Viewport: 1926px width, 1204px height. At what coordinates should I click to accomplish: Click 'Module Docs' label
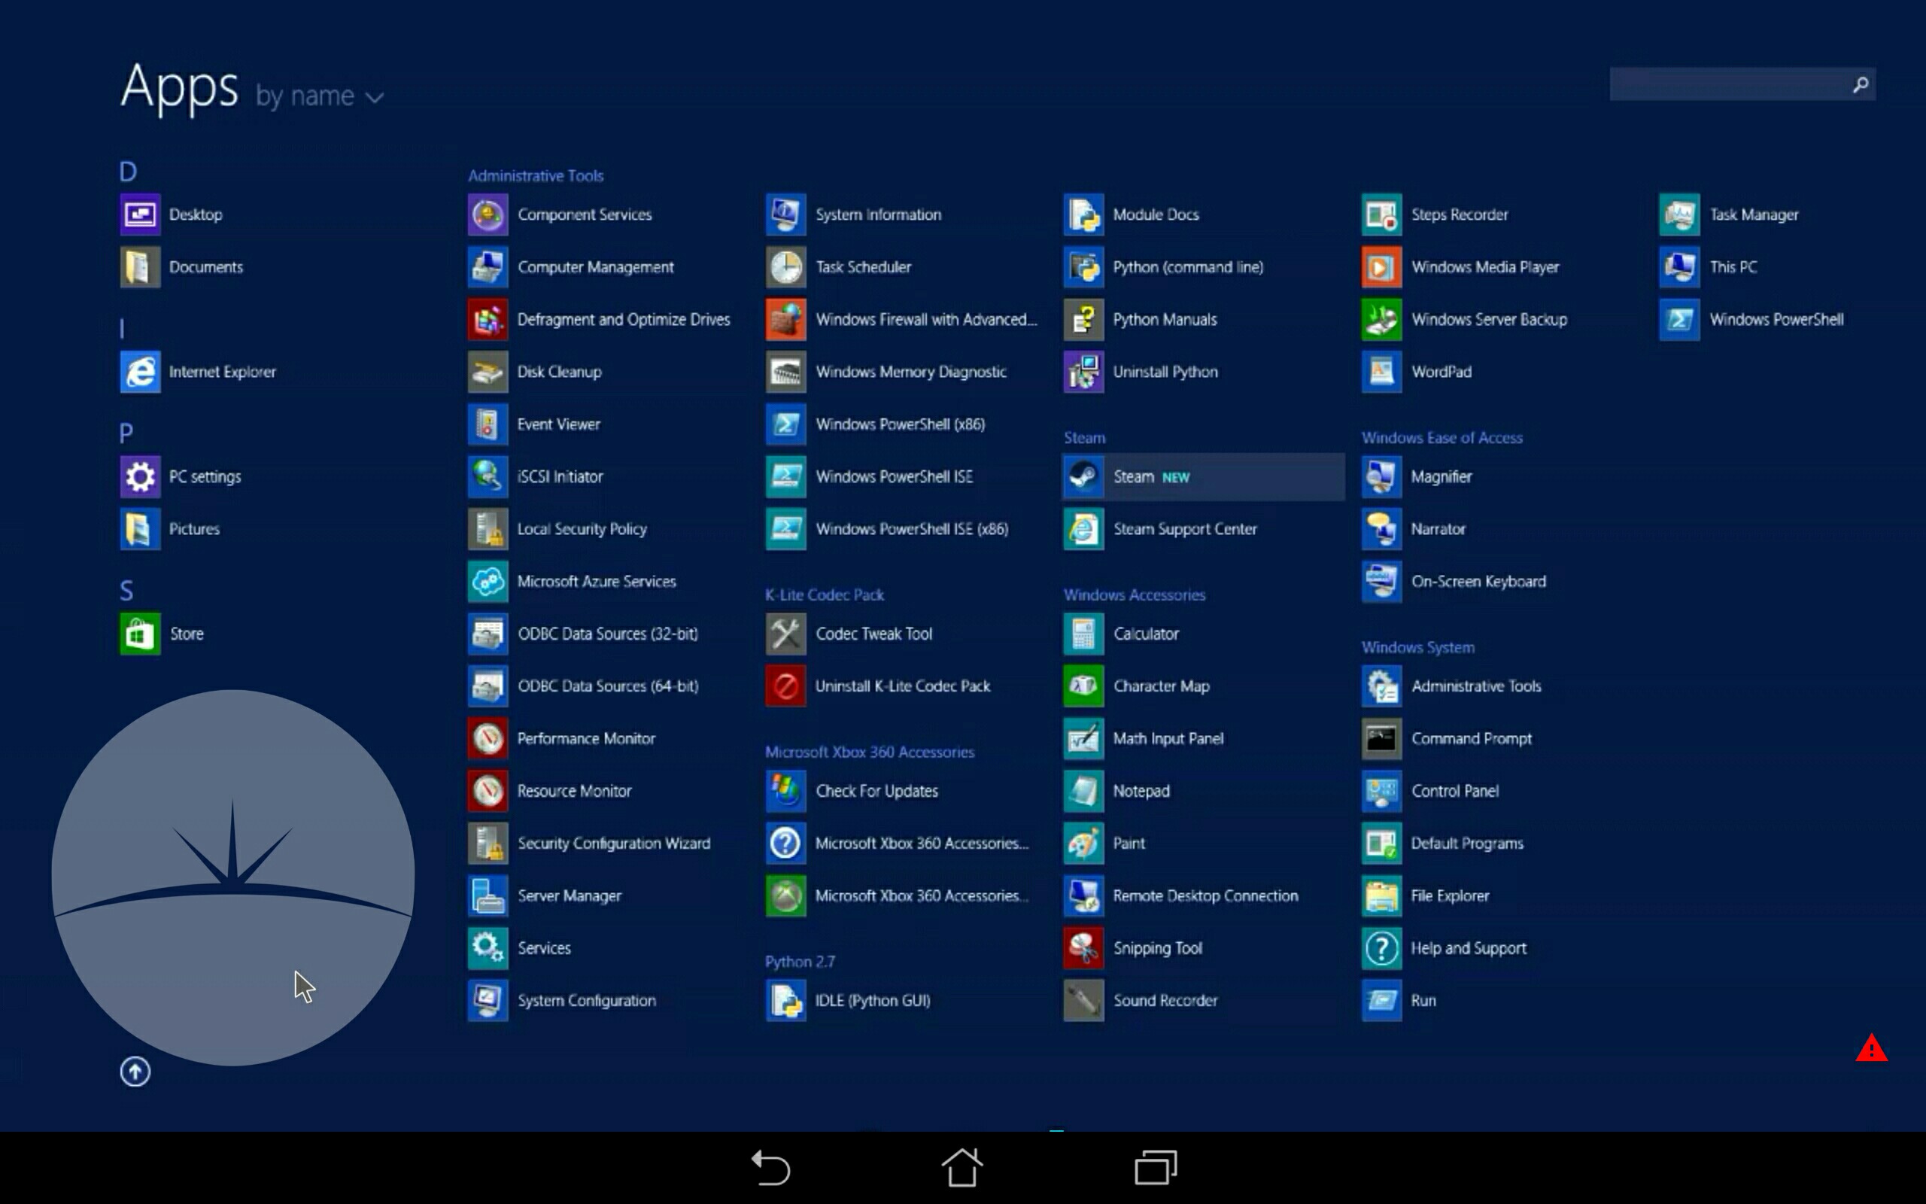tap(1156, 215)
